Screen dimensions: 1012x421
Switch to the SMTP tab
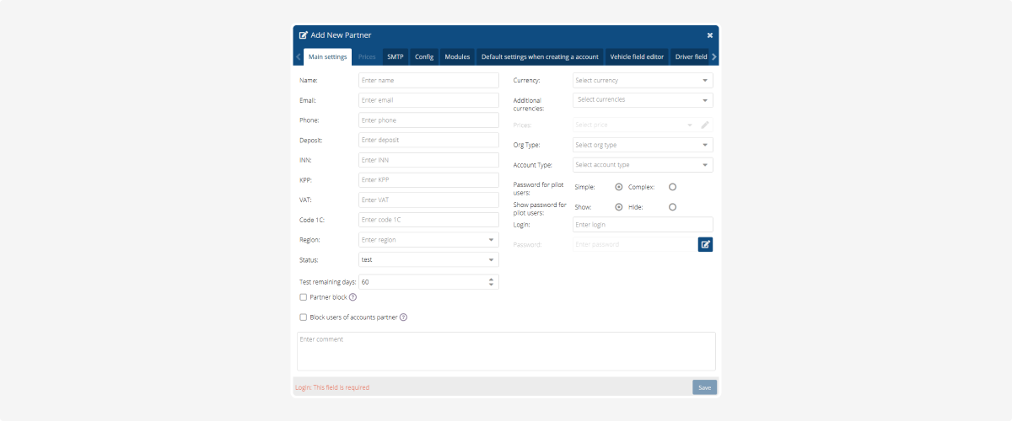tap(396, 57)
